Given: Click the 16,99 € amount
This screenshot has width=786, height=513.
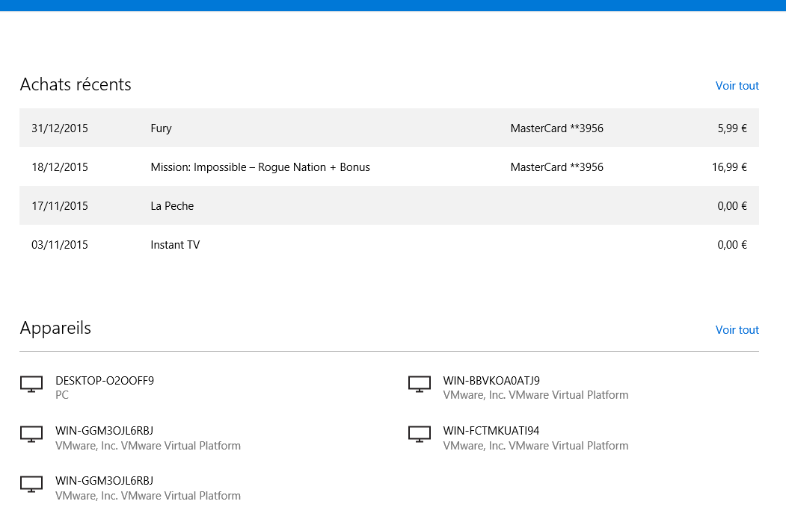Looking at the screenshot, I should [729, 167].
